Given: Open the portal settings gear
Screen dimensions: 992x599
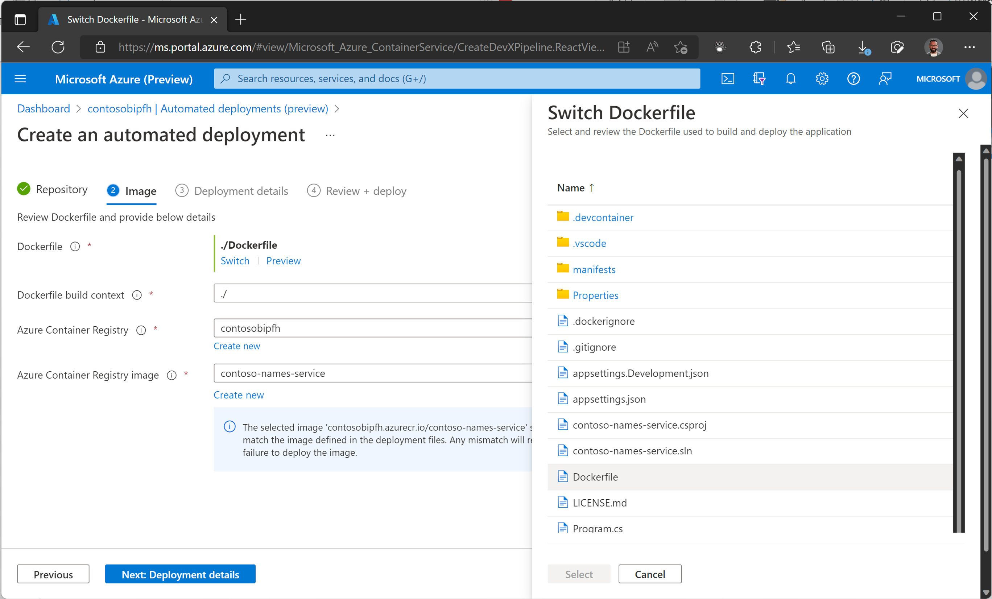Looking at the screenshot, I should click(x=822, y=78).
